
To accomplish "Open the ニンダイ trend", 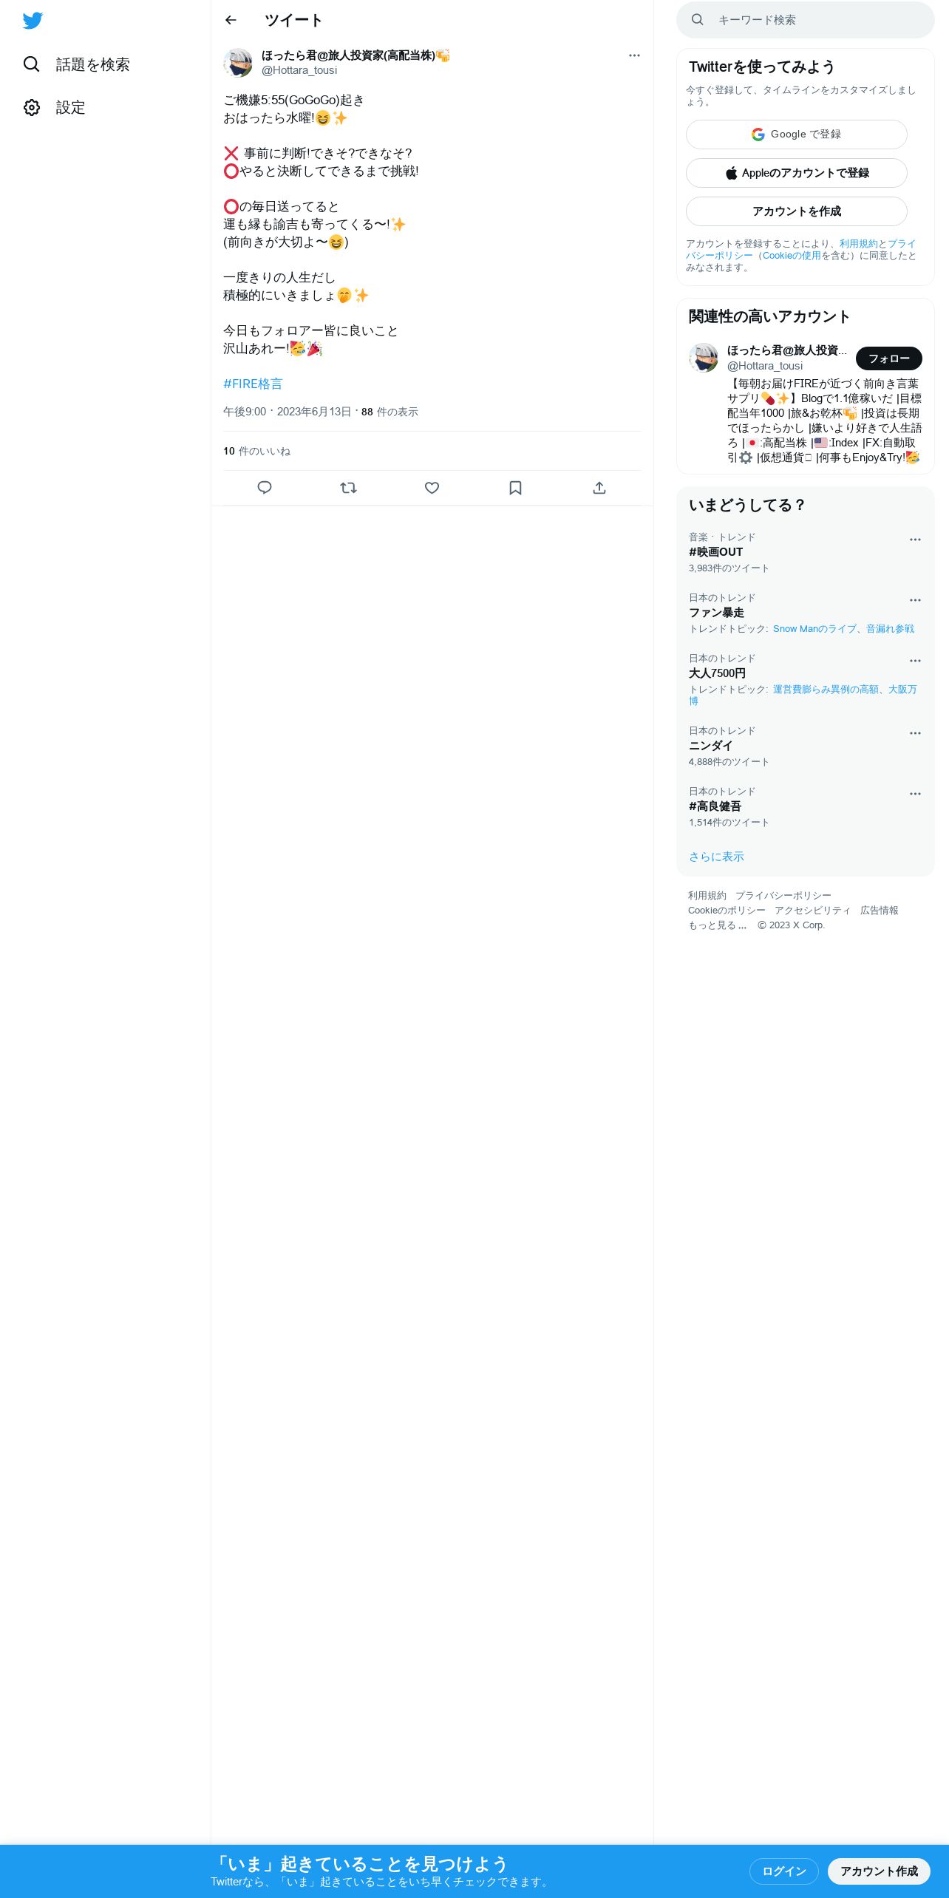I will coord(710,746).
